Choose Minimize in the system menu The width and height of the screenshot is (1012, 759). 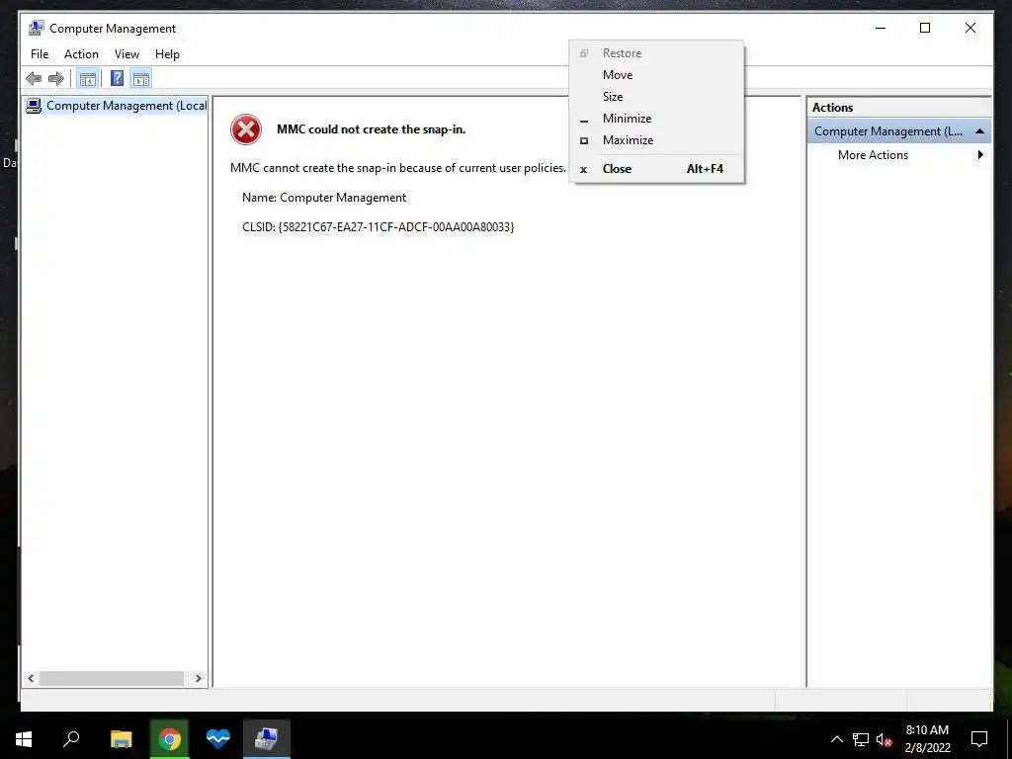click(x=656, y=119)
